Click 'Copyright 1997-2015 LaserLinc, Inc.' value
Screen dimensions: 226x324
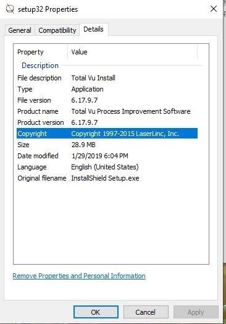[125, 134]
